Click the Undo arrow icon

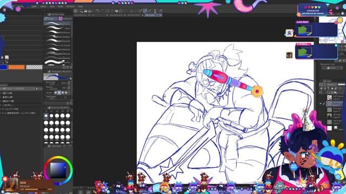coord(97,11)
